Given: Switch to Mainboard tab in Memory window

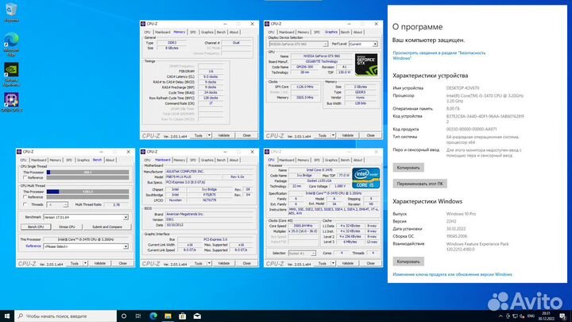Looking at the screenshot, I should pyautogui.click(x=162, y=32).
